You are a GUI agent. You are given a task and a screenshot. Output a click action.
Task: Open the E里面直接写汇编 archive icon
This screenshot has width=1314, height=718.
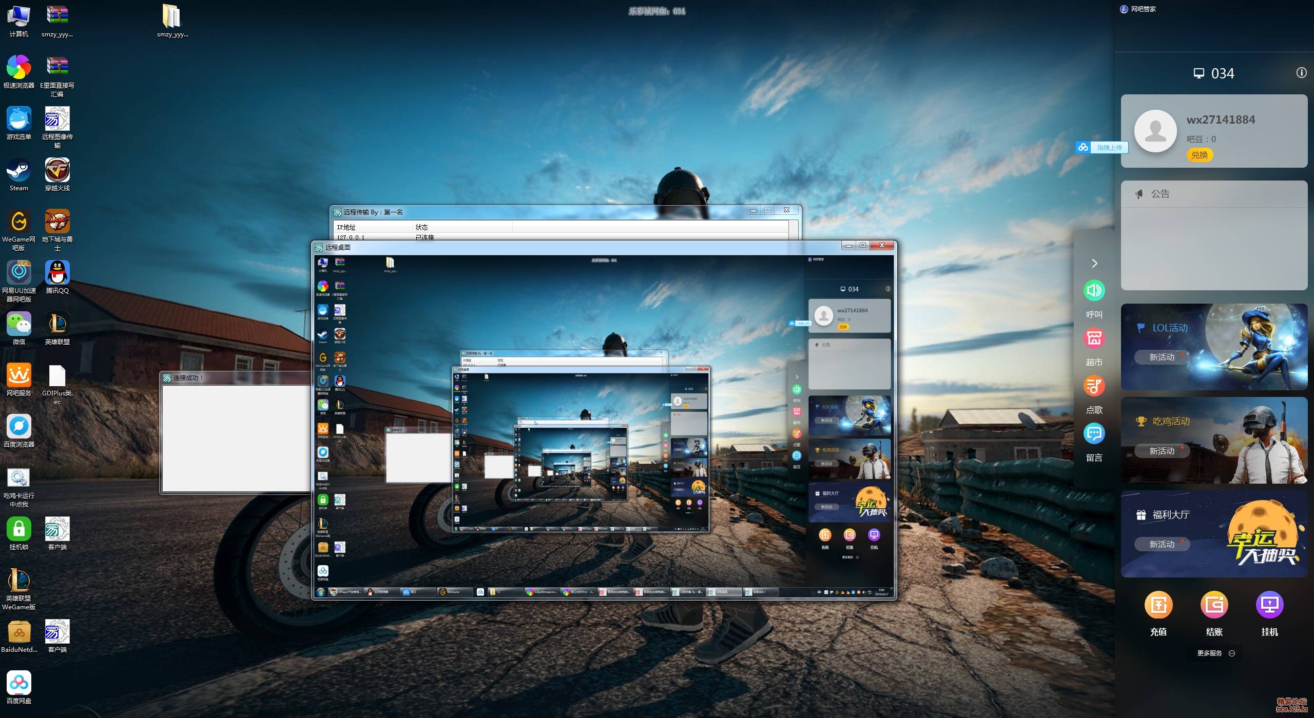[x=57, y=76]
